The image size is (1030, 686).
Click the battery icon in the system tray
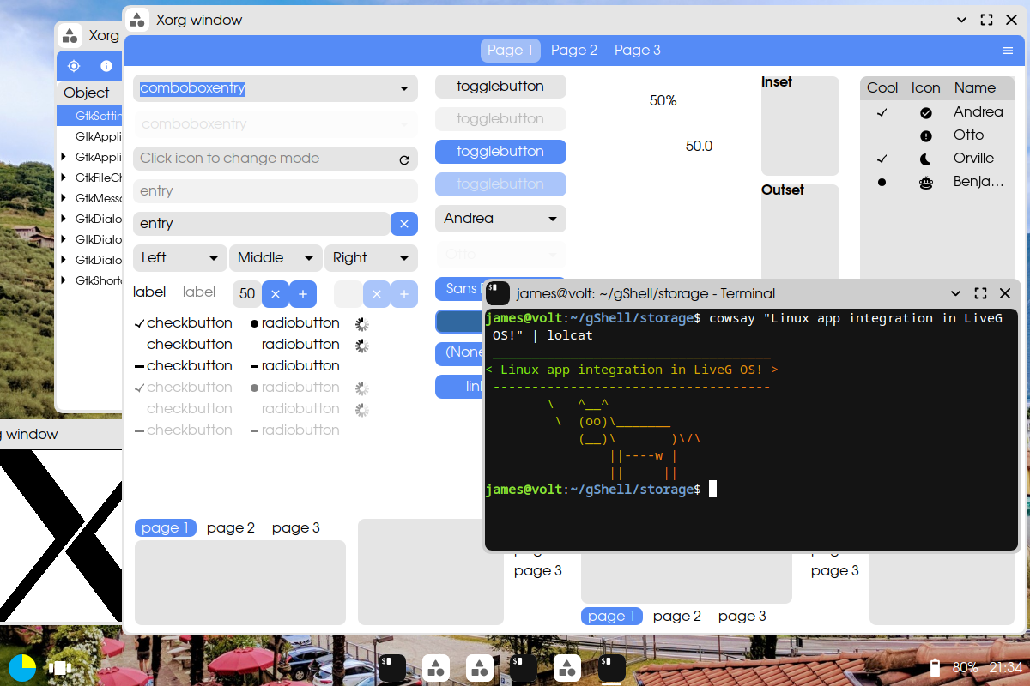[936, 667]
